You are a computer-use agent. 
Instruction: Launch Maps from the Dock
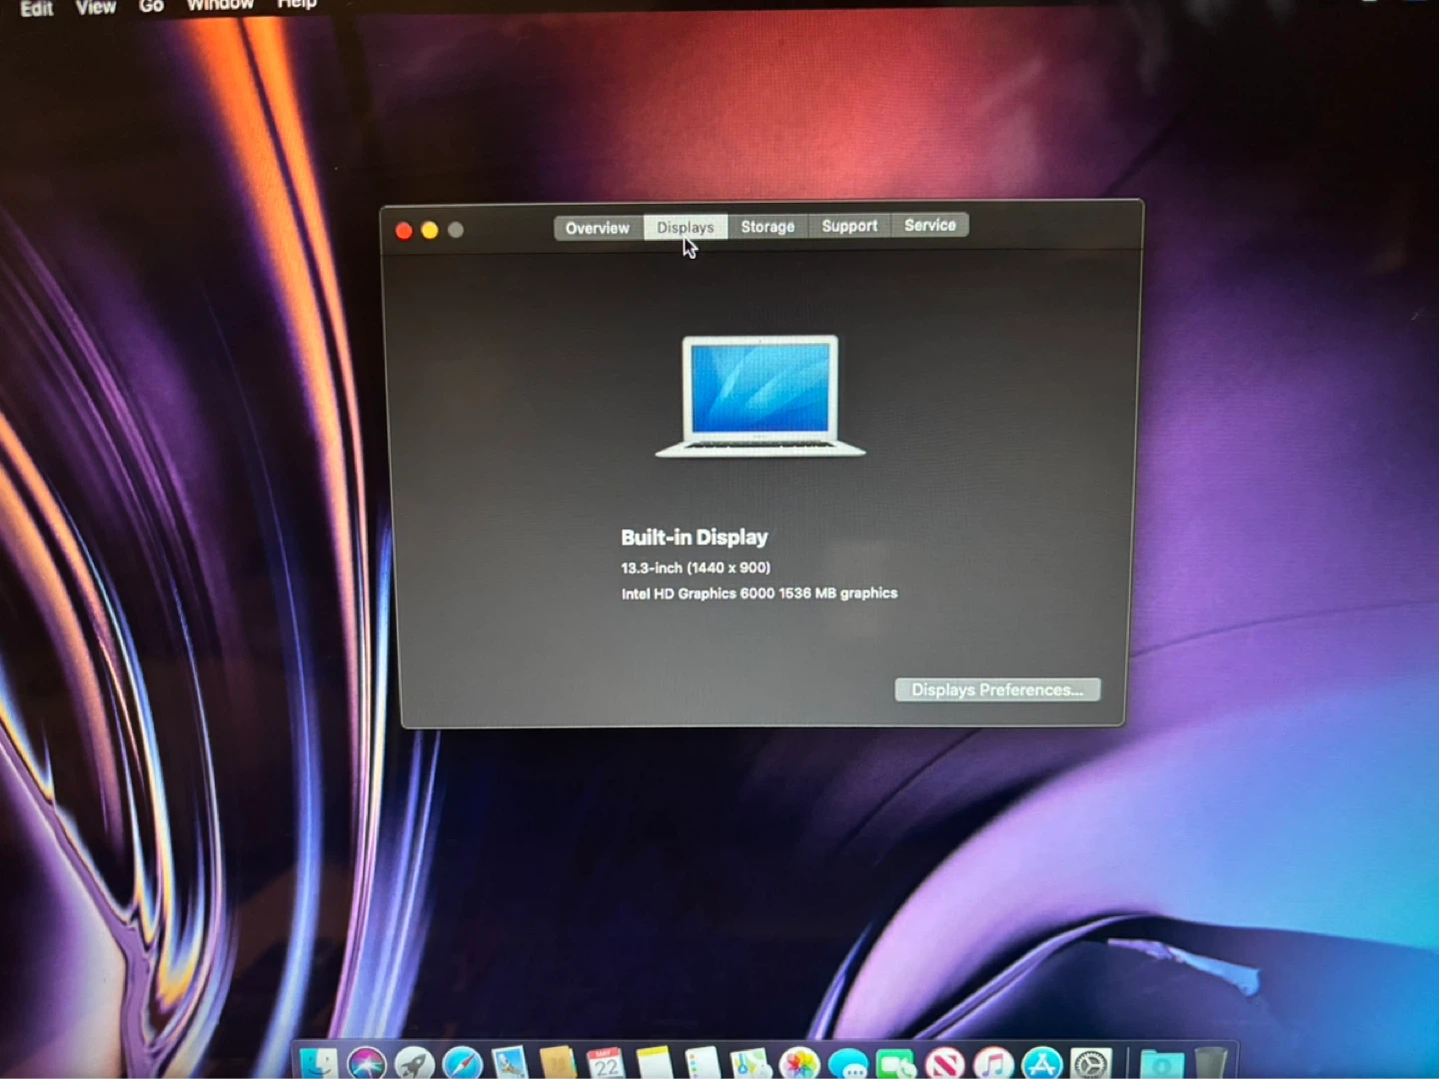pyautogui.click(x=750, y=1063)
